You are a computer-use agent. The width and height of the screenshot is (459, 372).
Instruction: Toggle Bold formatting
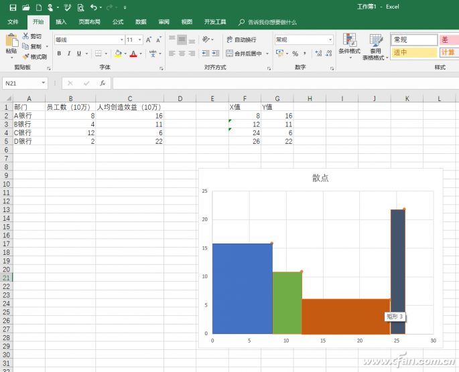[x=59, y=53]
